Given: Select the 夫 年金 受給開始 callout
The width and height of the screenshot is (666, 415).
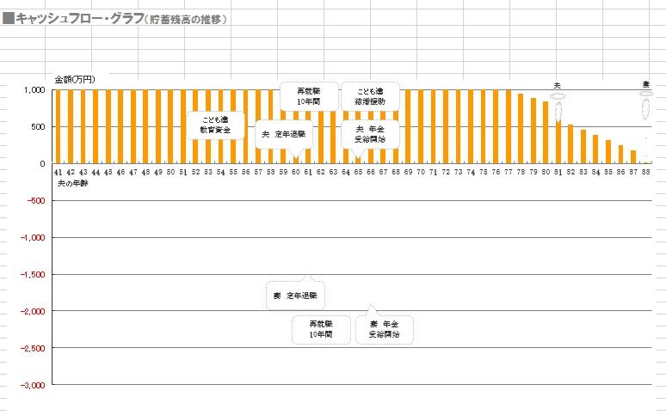Looking at the screenshot, I should 370,134.
